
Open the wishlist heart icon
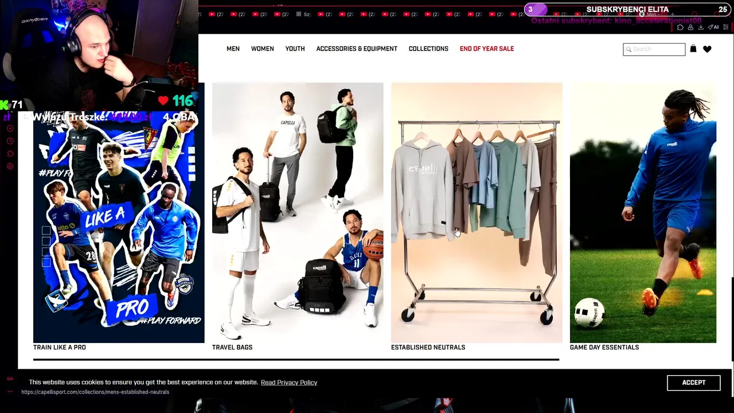tap(707, 49)
